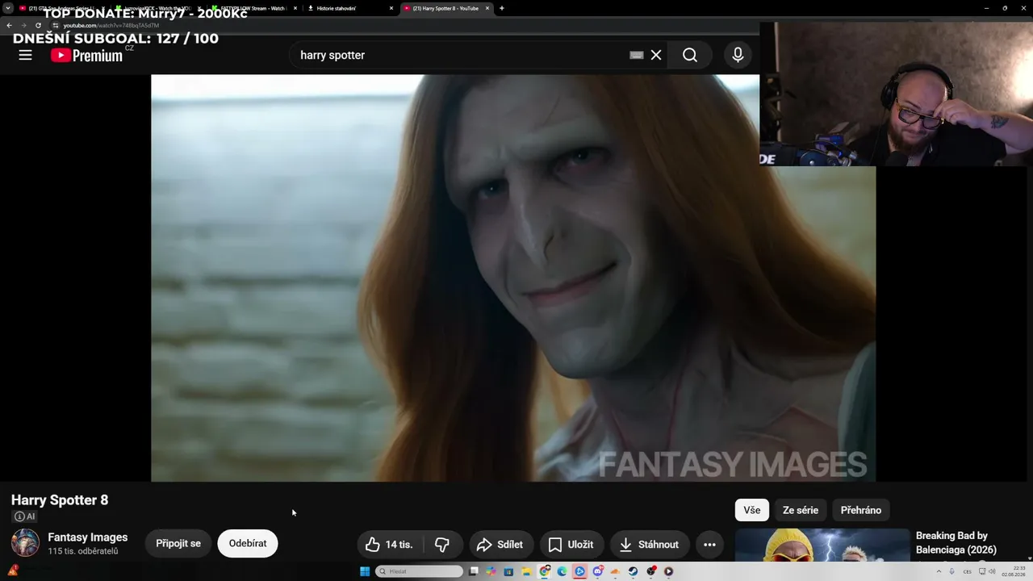Open the Breaking Bad by Balenciaga title

click(956, 543)
